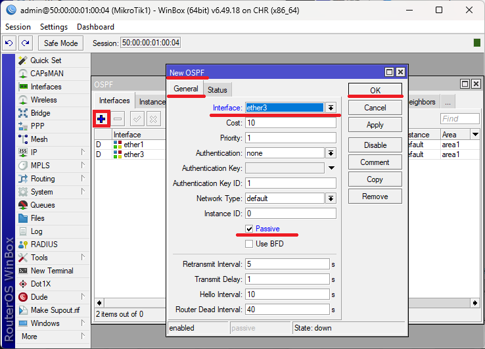
Task: Click the Redo arrow icon in toolbar
Action: coord(25,43)
